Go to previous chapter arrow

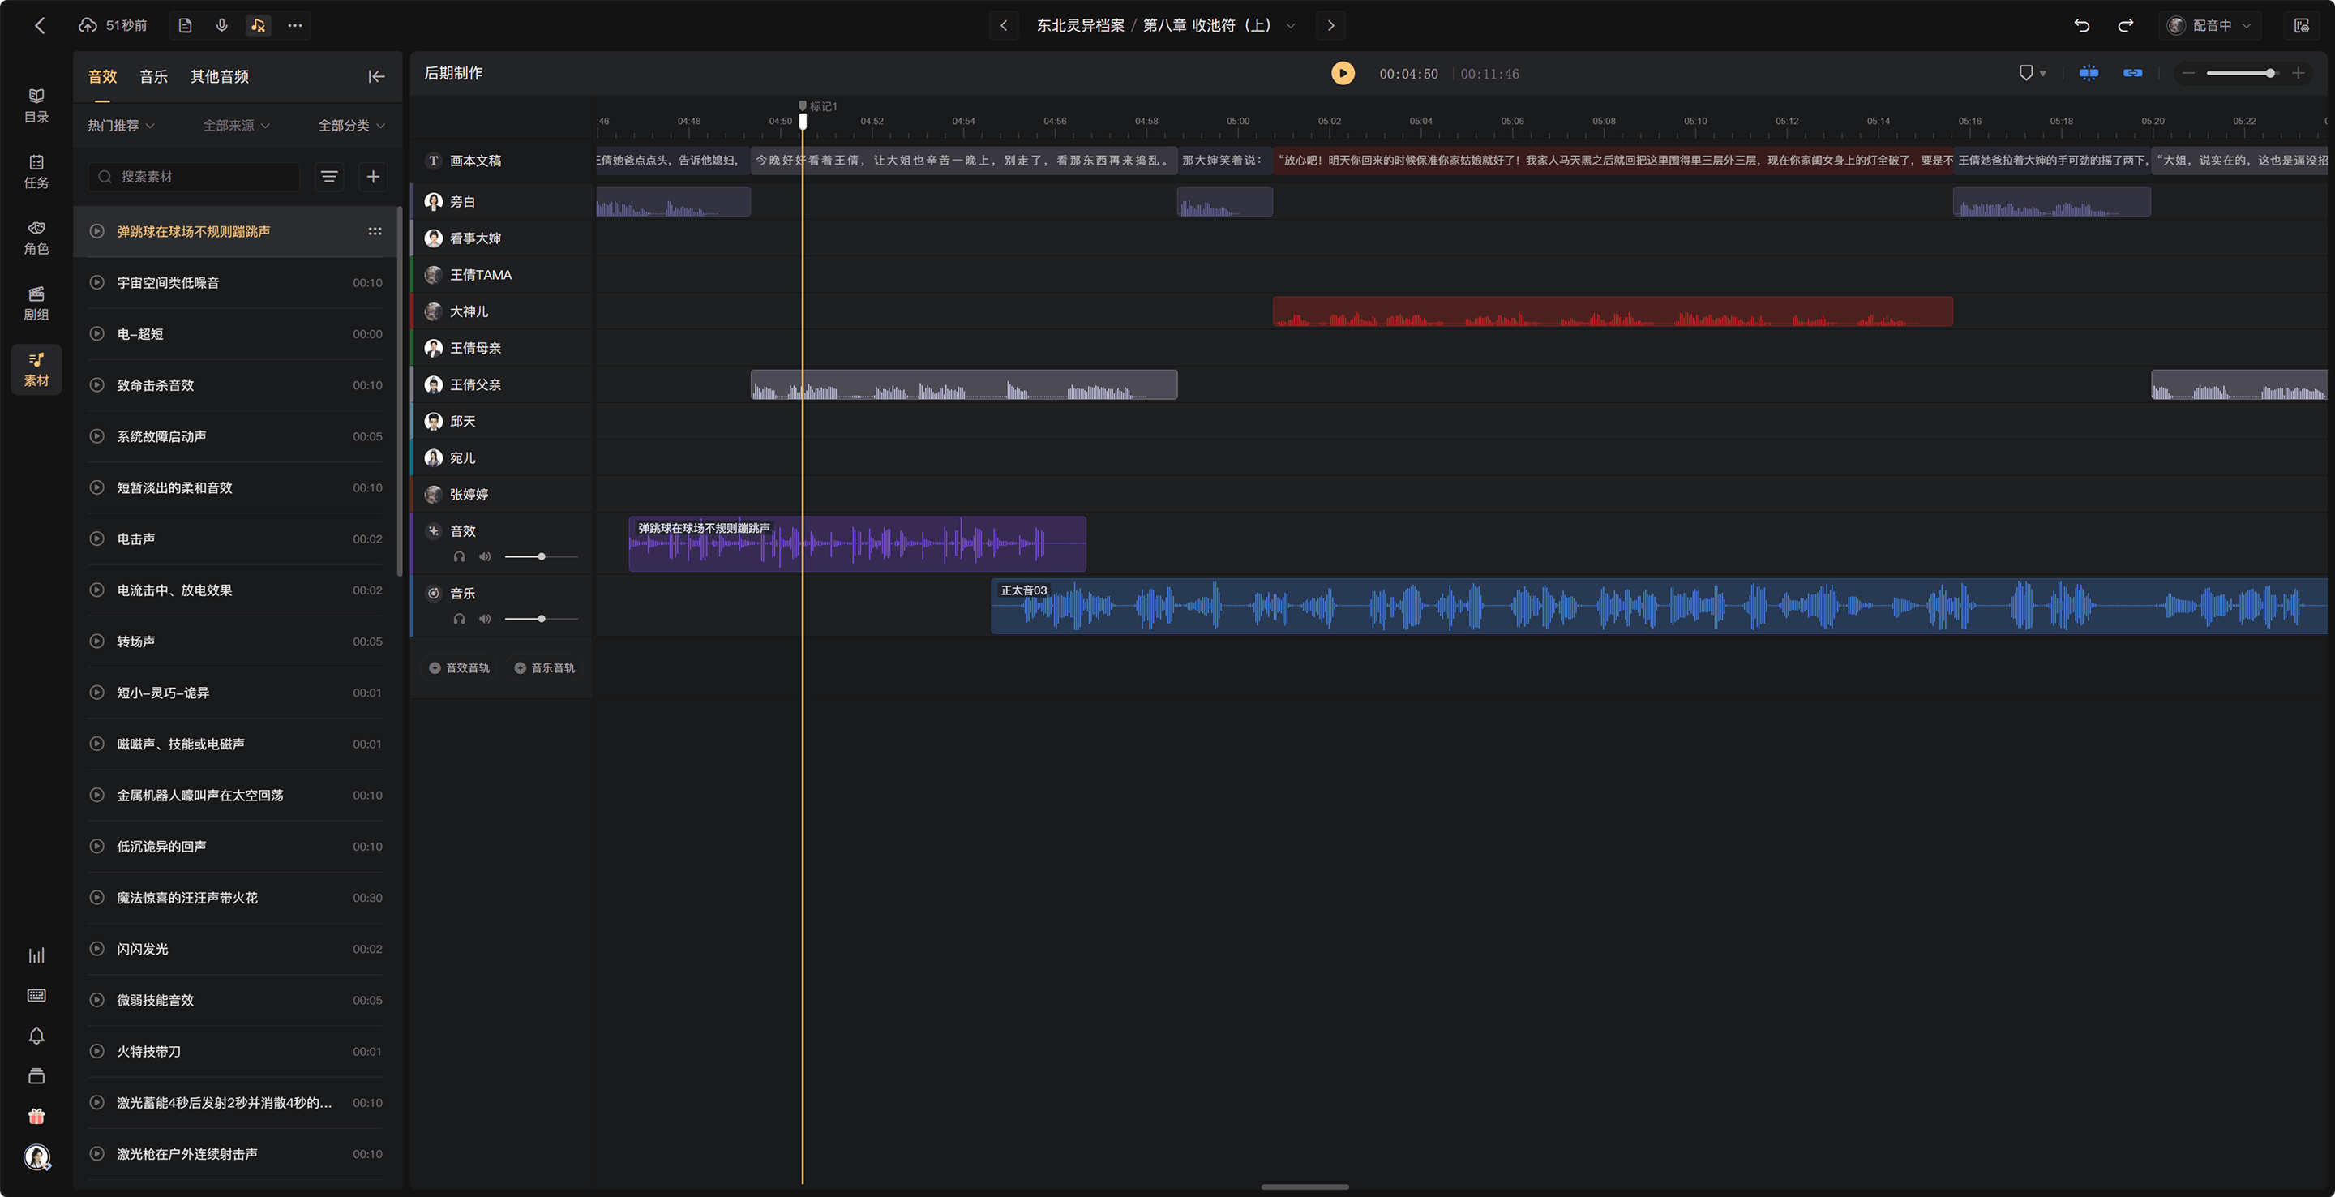coord(1004,25)
